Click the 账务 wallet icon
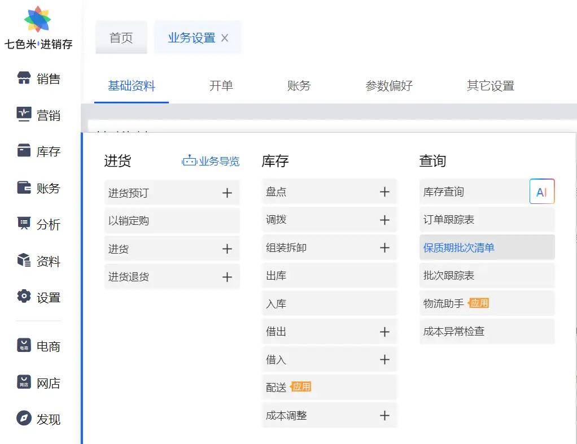The height and width of the screenshot is (444, 577). [x=24, y=188]
